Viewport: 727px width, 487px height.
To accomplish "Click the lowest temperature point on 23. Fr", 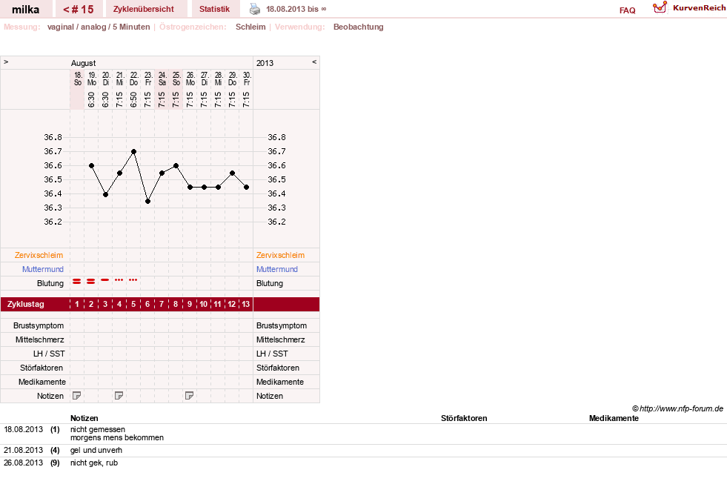I will click(x=147, y=202).
